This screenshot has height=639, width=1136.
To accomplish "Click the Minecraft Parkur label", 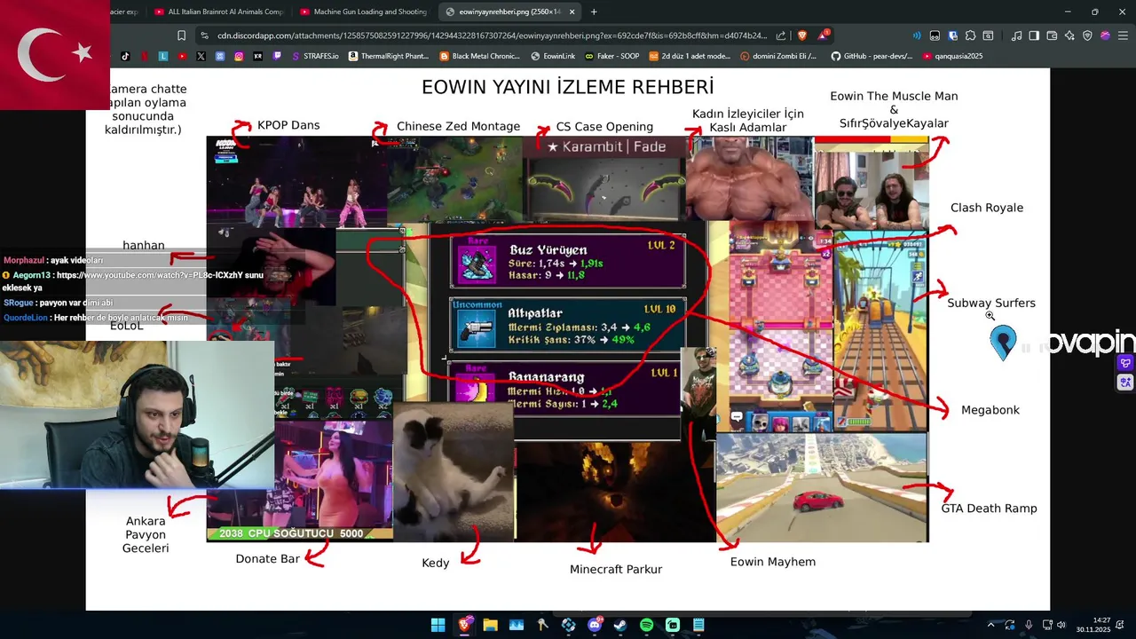I will point(616,569).
